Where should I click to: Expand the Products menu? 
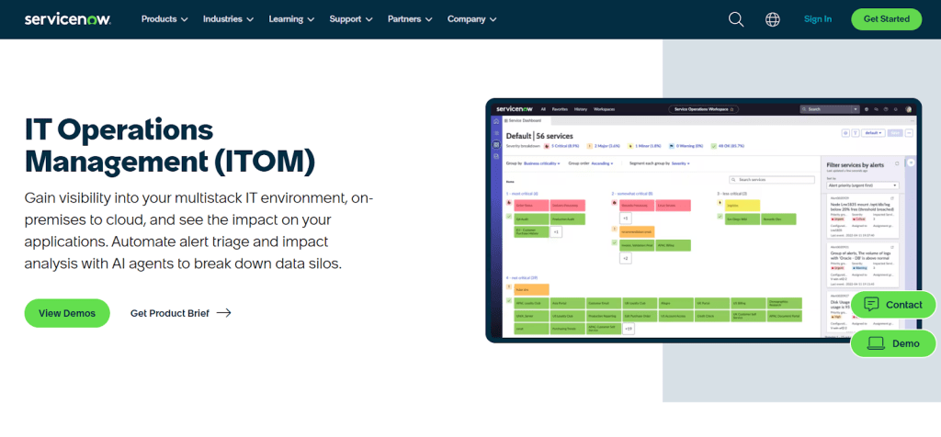click(x=164, y=19)
